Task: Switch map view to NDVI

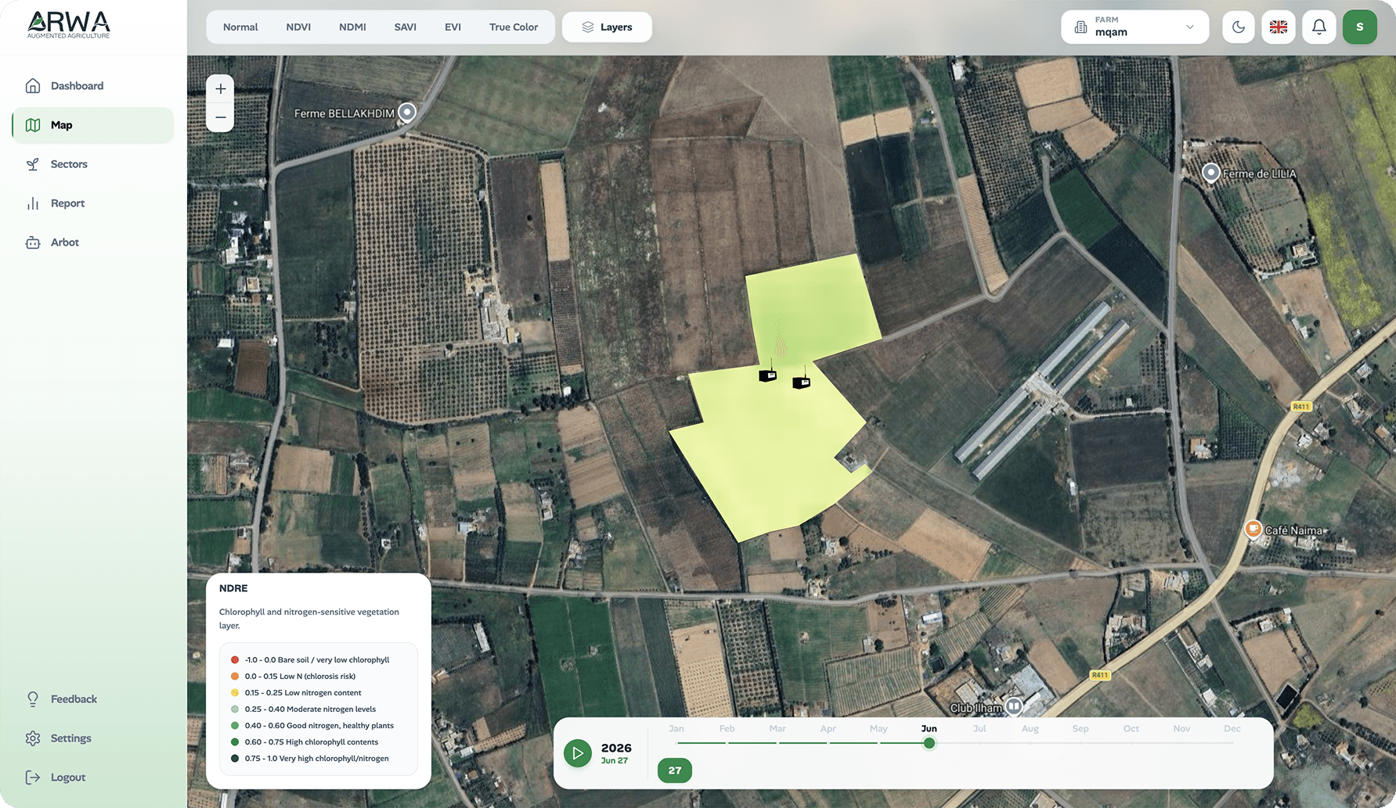Action: click(298, 27)
